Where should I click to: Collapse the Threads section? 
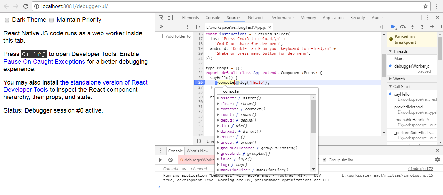coord(400,51)
